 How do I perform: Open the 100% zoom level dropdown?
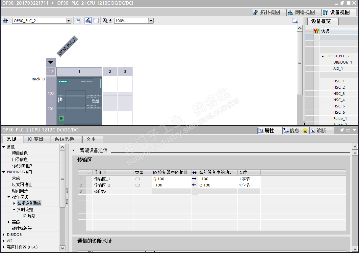click(151, 21)
